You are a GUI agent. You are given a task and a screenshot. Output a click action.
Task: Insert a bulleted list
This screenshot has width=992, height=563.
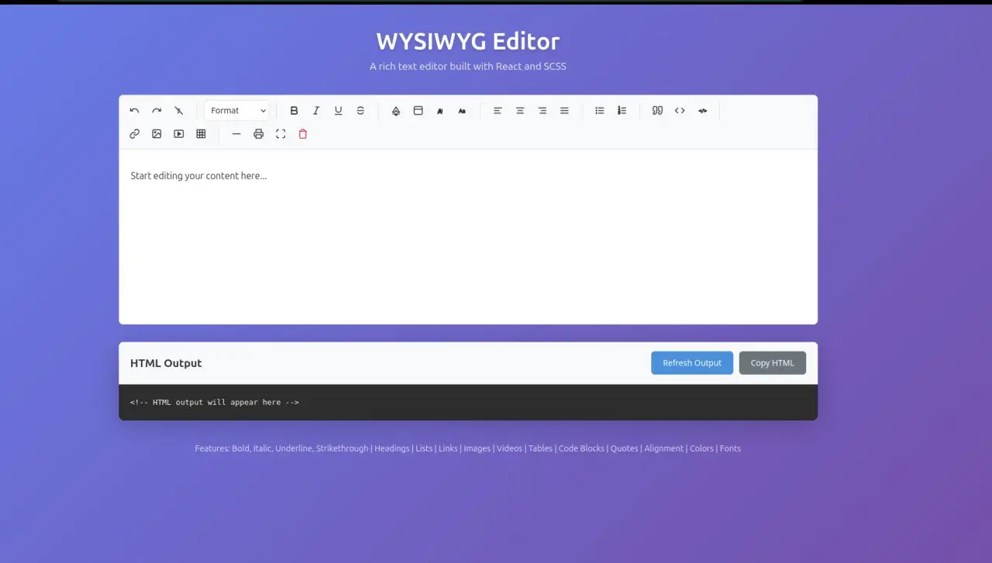[x=600, y=111]
